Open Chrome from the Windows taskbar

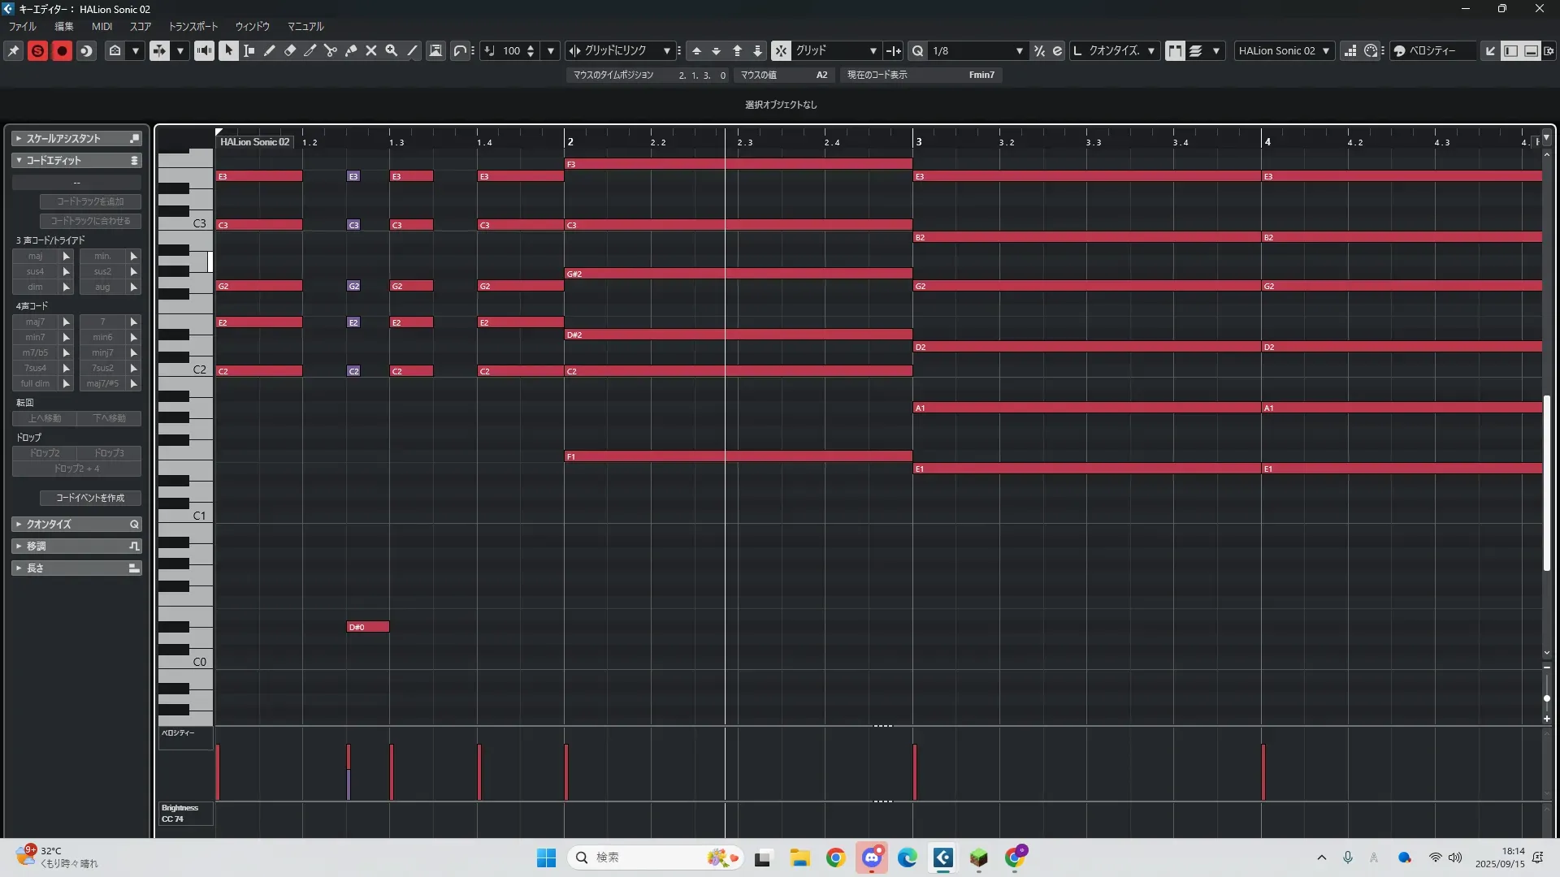point(835,858)
